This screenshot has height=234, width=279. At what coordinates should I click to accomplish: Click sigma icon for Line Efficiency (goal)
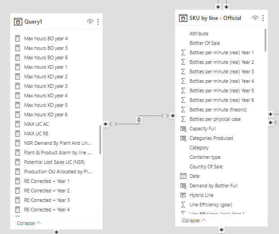click(x=183, y=205)
